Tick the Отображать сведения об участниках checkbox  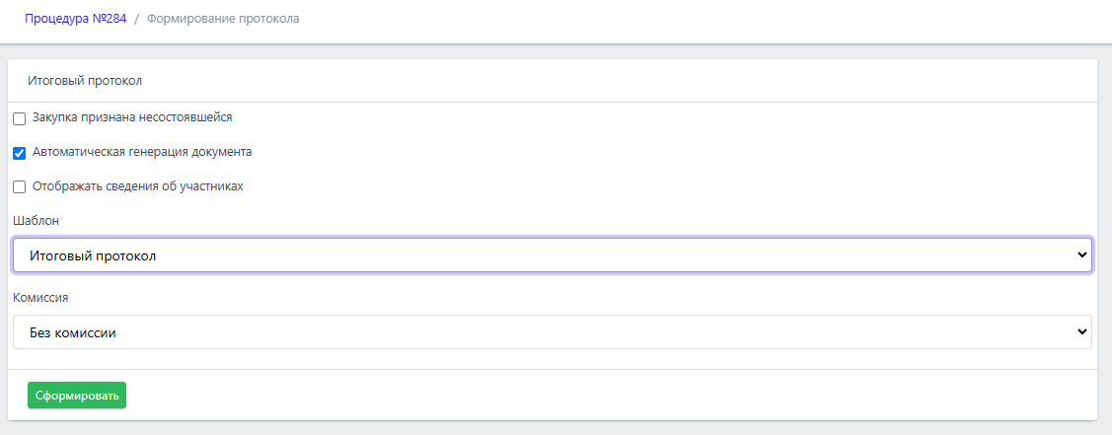pos(19,186)
